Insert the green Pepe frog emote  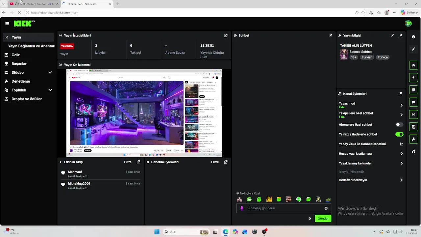328,199
